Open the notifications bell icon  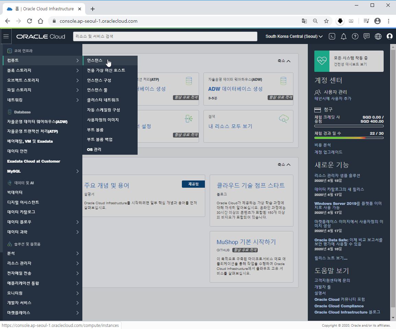click(x=343, y=36)
